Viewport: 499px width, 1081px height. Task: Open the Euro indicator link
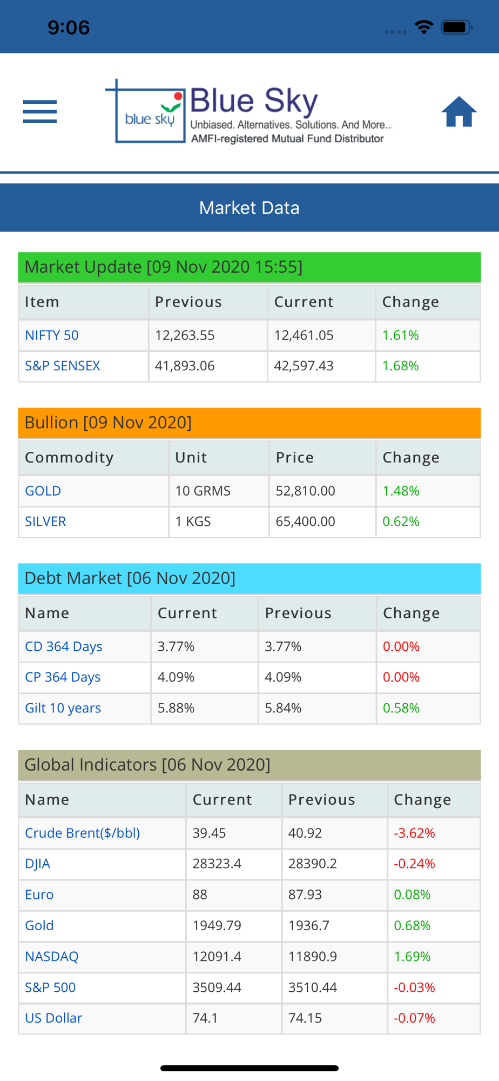pos(39,895)
